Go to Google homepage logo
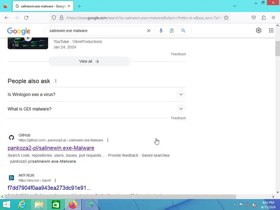280x210 pixels. (19, 31)
